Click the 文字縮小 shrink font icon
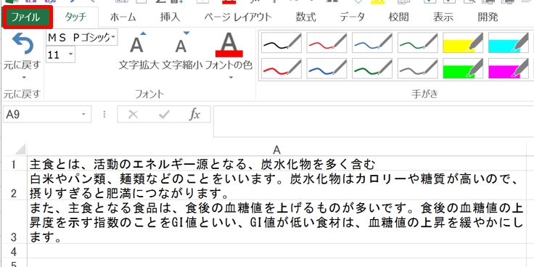The image size is (534, 267). pyautogui.click(x=181, y=43)
